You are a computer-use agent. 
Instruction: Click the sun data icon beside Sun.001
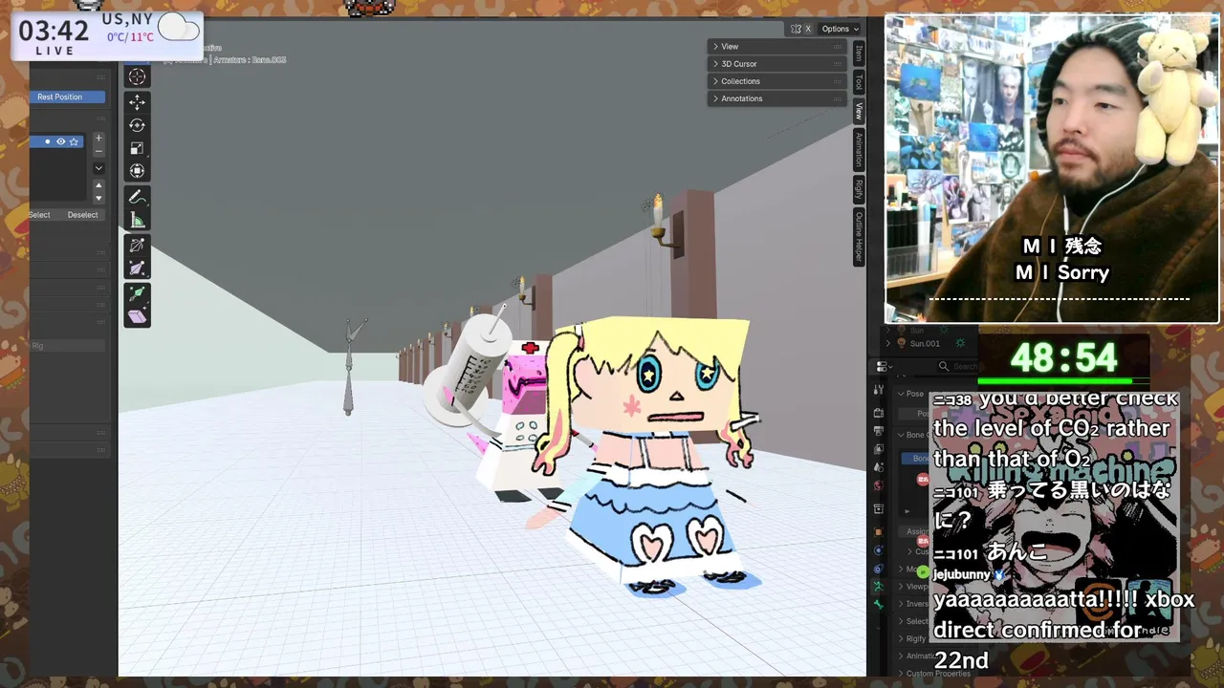[960, 343]
